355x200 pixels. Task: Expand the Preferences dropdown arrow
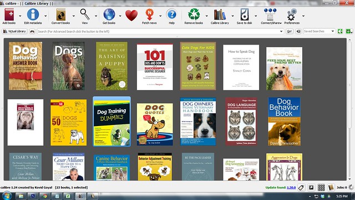[303, 16]
